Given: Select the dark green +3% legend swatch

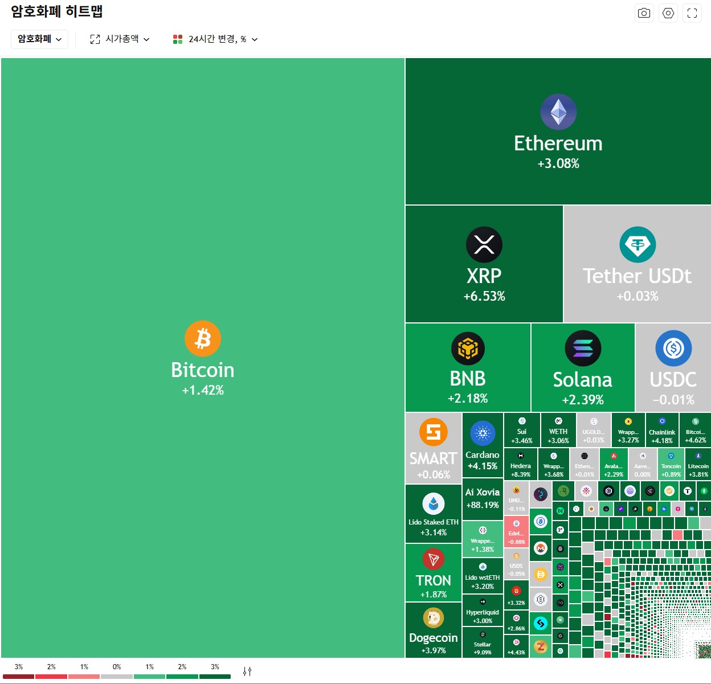Looking at the screenshot, I should pos(215,677).
